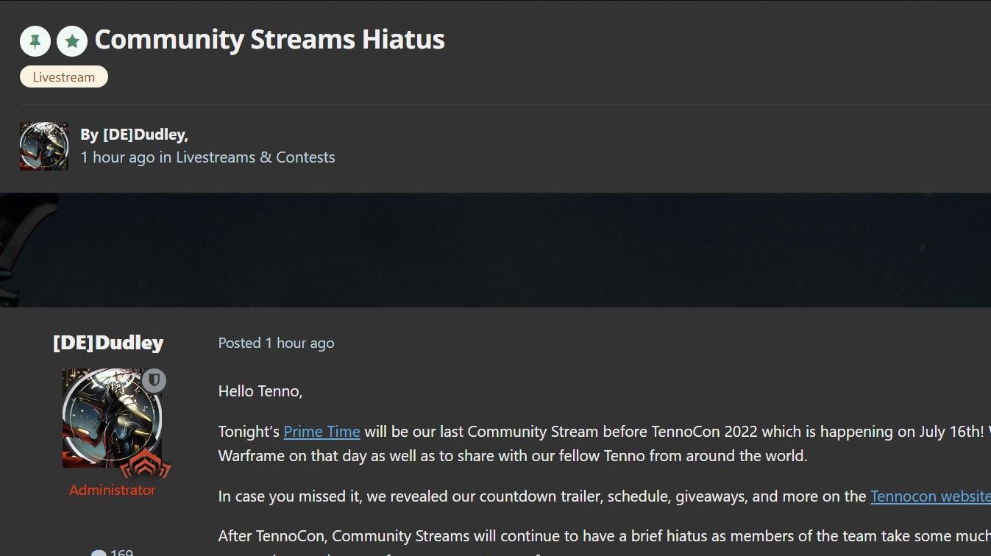Follow the Prime Time hyperlink
The image size is (991, 556).
pyautogui.click(x=322, y=432)
